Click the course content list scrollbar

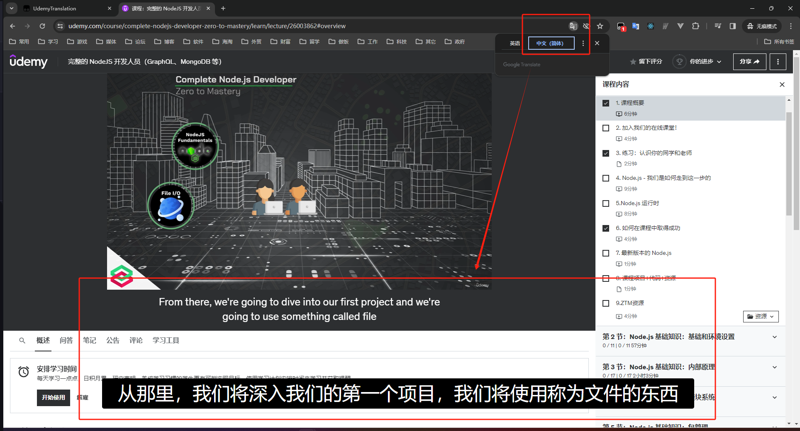(x=789, y=164)
